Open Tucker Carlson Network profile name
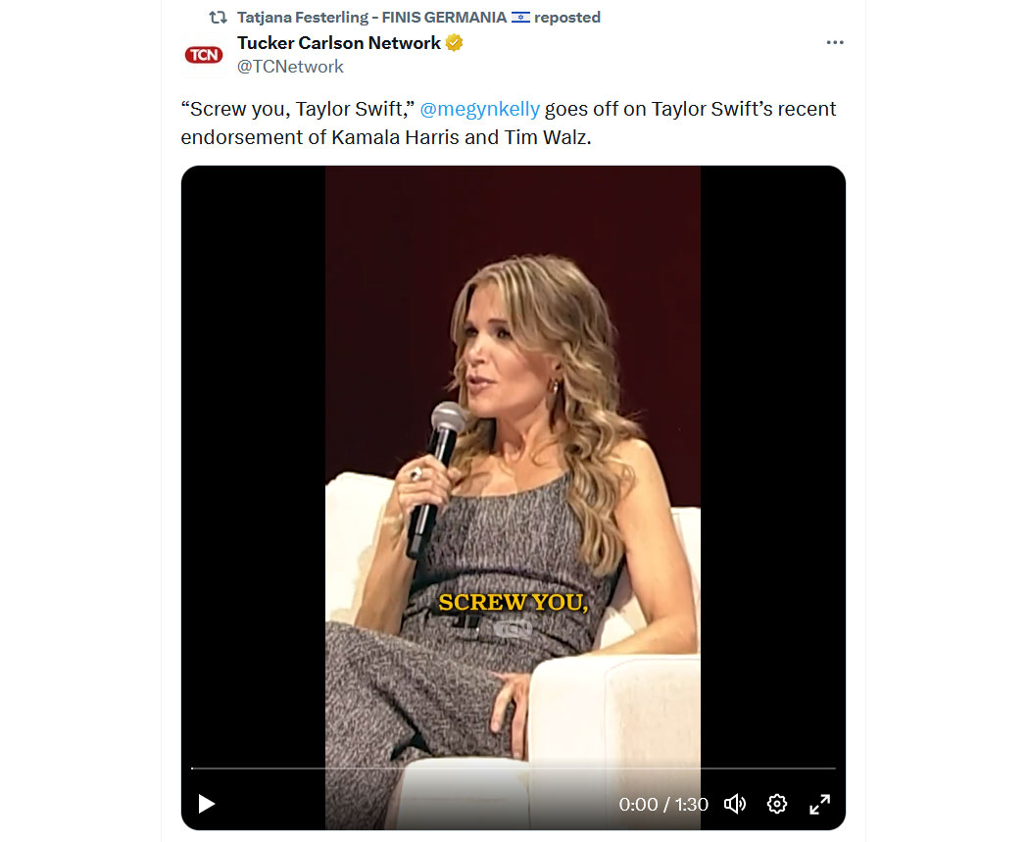1029x842 pixels. point(339,43)
